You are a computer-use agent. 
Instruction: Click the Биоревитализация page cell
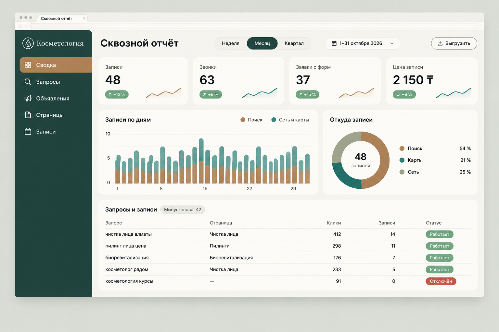tap(231, 257)
